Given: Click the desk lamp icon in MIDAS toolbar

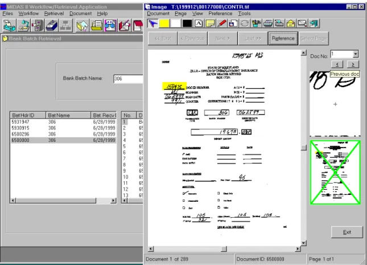Looking at the screenshot, I should (24, 25).
